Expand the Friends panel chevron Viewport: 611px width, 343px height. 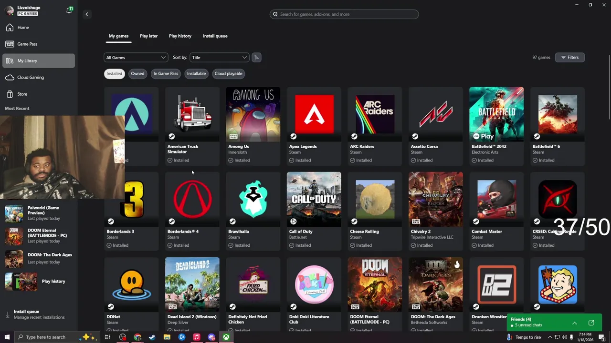pos(574,323)
